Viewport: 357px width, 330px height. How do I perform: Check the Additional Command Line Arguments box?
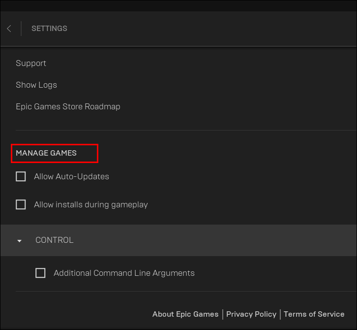[40, 273]
